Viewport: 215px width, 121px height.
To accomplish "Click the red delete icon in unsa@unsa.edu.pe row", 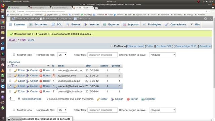I will tap(41, 81).
